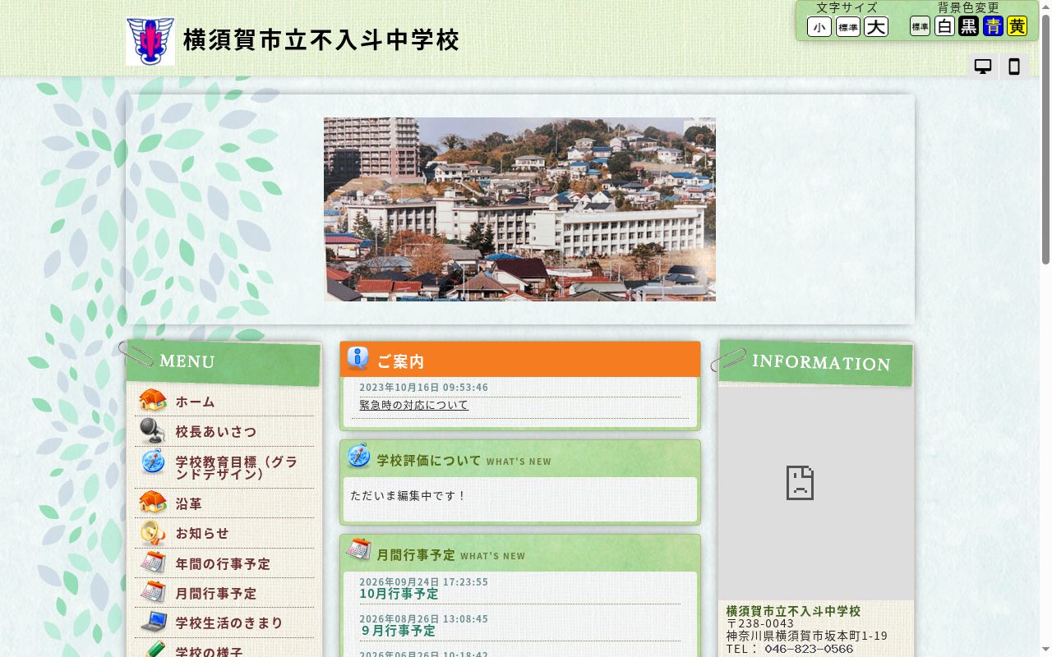Change background to yellow 黄
This screenshot has width=1052, height=657.
(x=1017, y=26)
